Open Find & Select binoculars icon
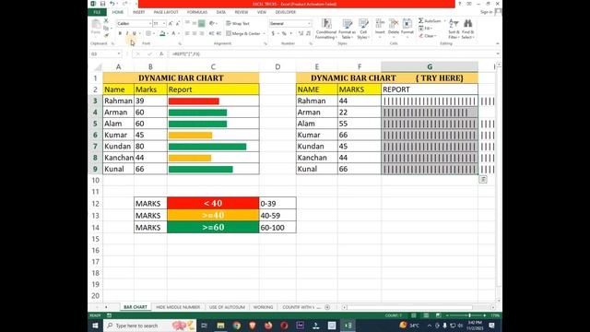590x332 pixels. pyautogui.click(x=467, y=29)
